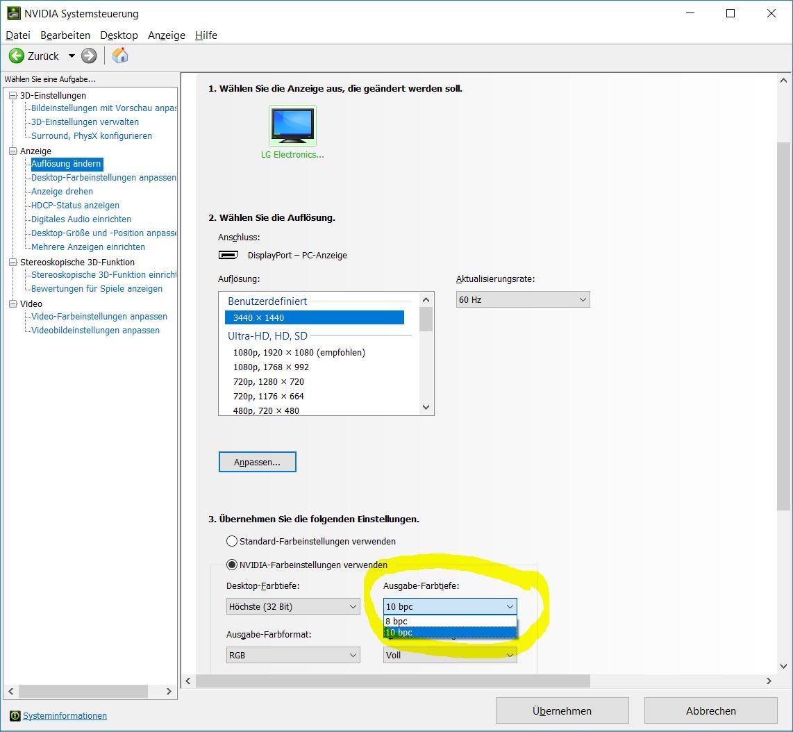Screen dimensions: 793x732
Task: Choose 8 bpc from the dropdown list
Action: point(450,621)
